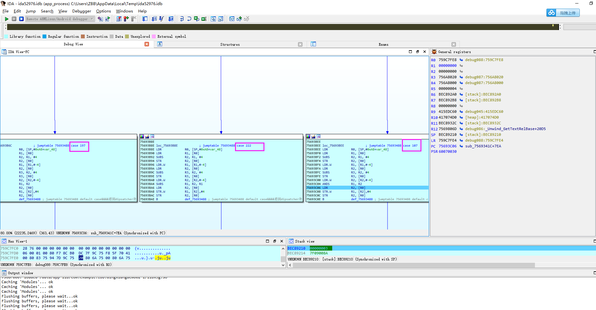596x310 pixels.
Task: Pause the debugged process
Action: tap(14, 19)
